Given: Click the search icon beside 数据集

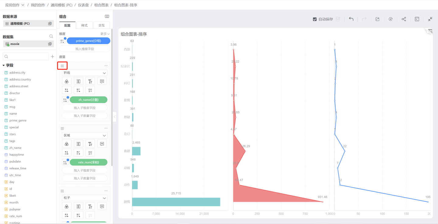Looking at the screenshot, I should [x=51, y=36].
